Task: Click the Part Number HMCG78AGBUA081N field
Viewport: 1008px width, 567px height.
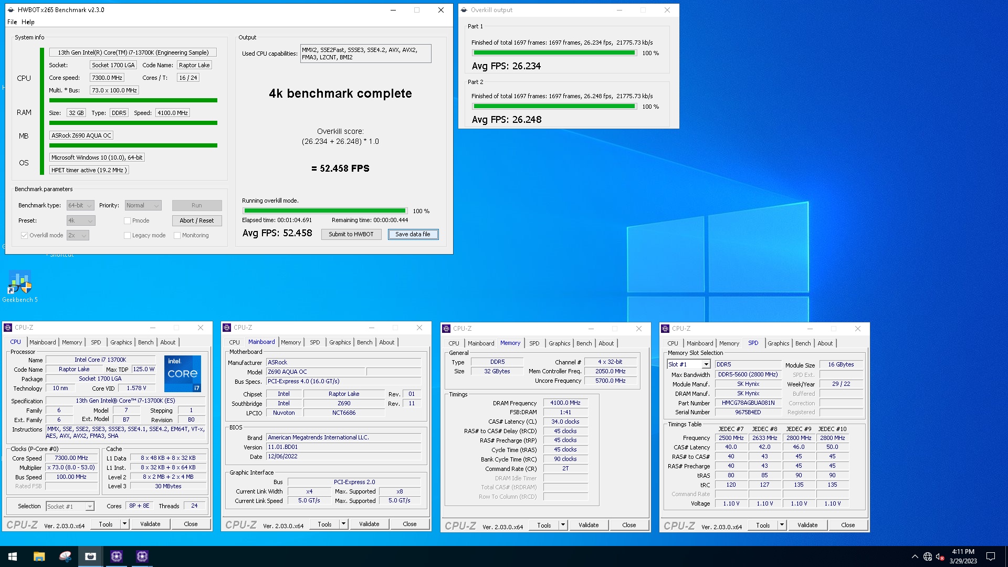Action: click(748, 403)
